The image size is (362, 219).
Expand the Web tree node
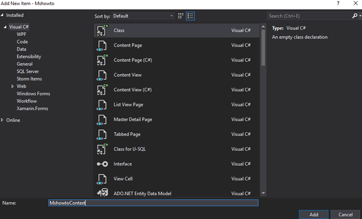(x=13, y=86)
